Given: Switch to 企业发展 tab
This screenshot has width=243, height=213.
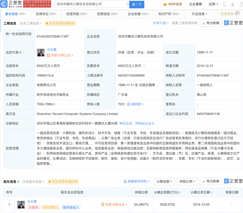Looking at the screenshot, I should coord(138,14).
